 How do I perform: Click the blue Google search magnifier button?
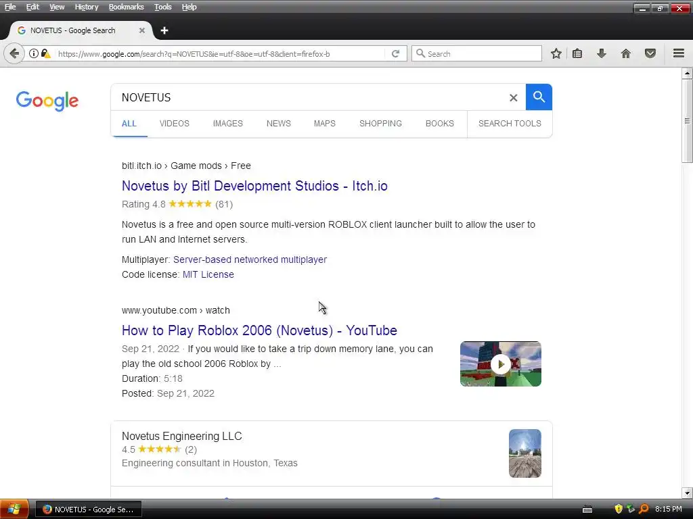click(539, 97)
